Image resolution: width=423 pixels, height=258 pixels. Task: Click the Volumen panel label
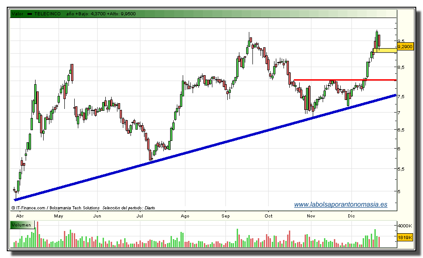tap(22, 225)
